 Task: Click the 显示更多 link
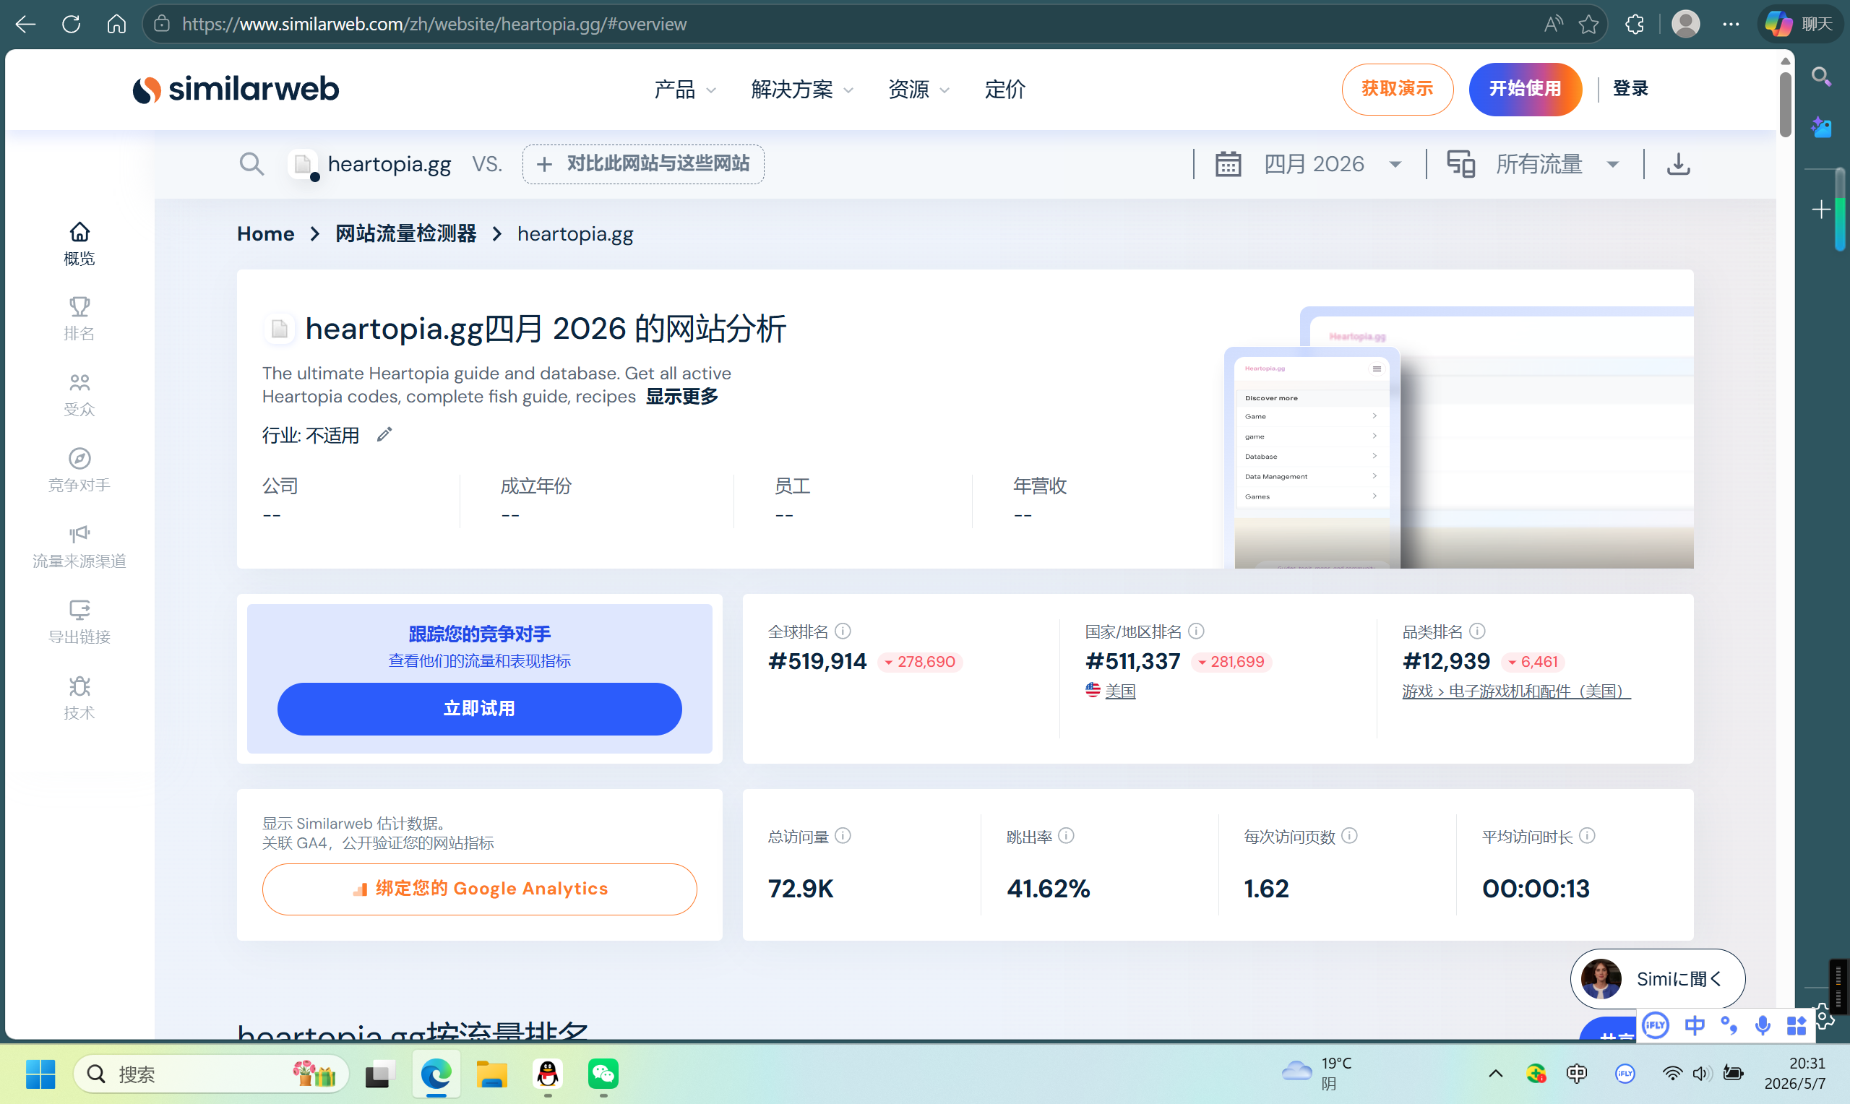point(681,397)
